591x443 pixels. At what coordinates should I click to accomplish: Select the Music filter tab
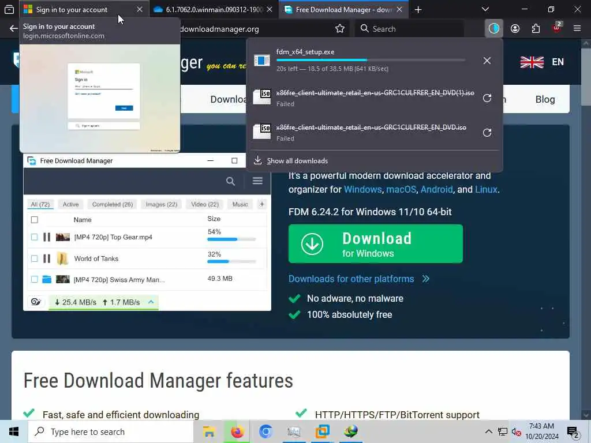coord(240,204)
